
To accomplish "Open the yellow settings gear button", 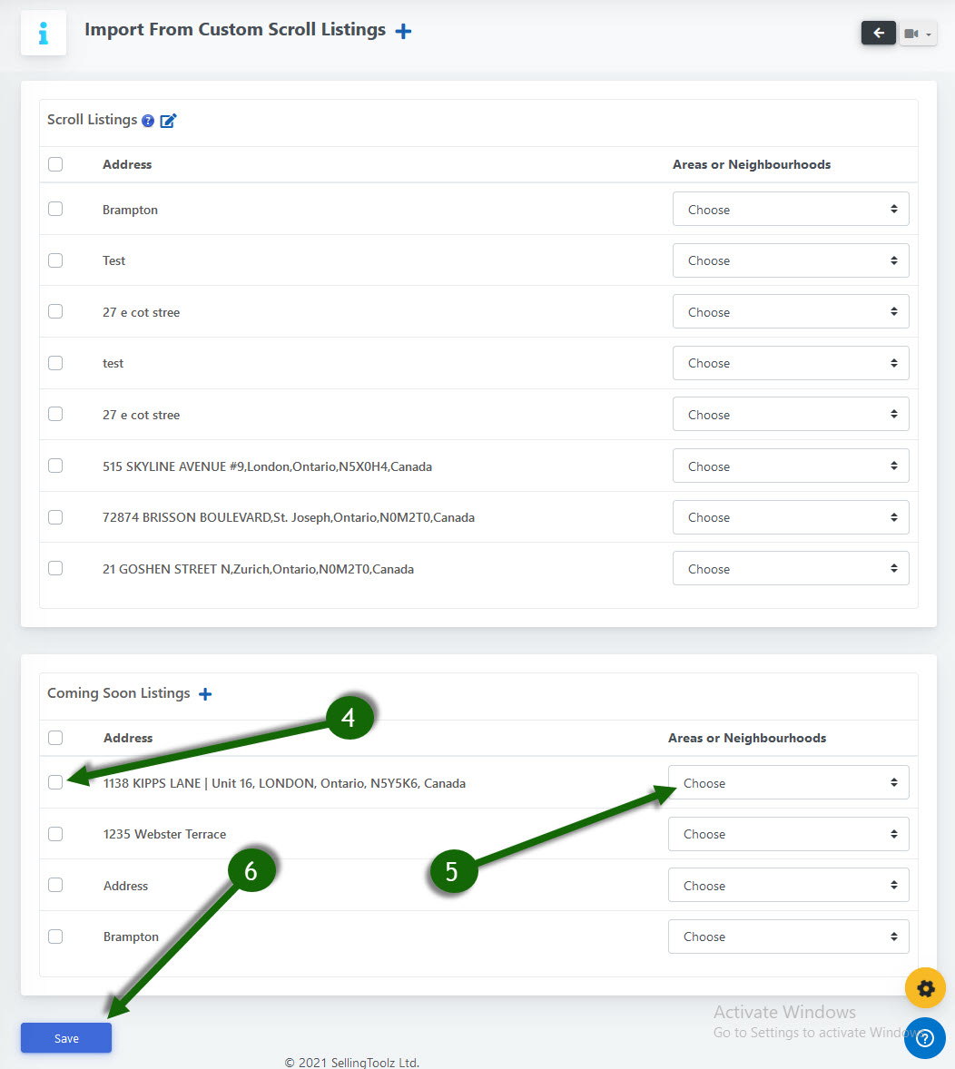I will 925,988.
